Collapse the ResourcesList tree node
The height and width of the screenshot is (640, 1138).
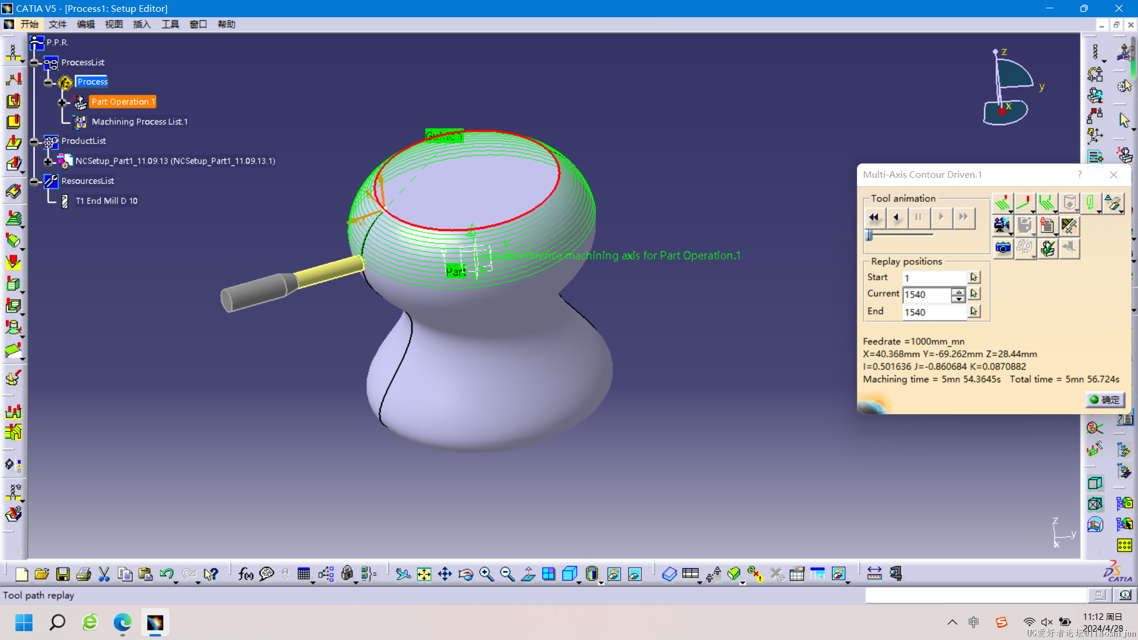coord(34,181)
